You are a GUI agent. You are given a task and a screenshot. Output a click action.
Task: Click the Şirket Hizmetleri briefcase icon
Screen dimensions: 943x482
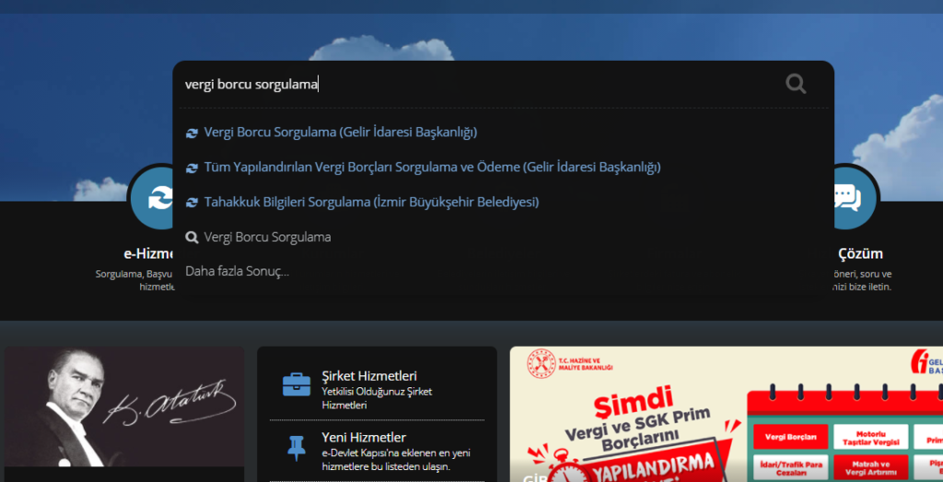[x=297, y=384]
